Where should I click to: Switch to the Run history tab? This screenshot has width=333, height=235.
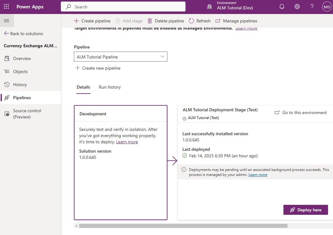coord(109,87)
